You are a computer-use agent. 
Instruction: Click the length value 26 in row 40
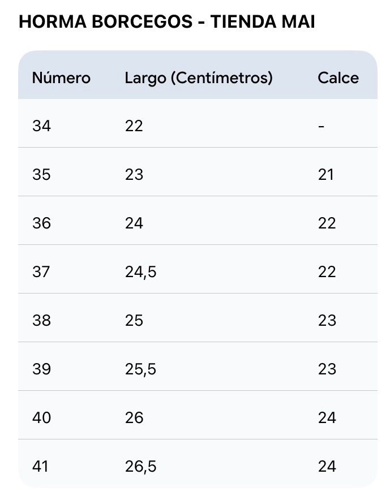(x=134, y=417)
